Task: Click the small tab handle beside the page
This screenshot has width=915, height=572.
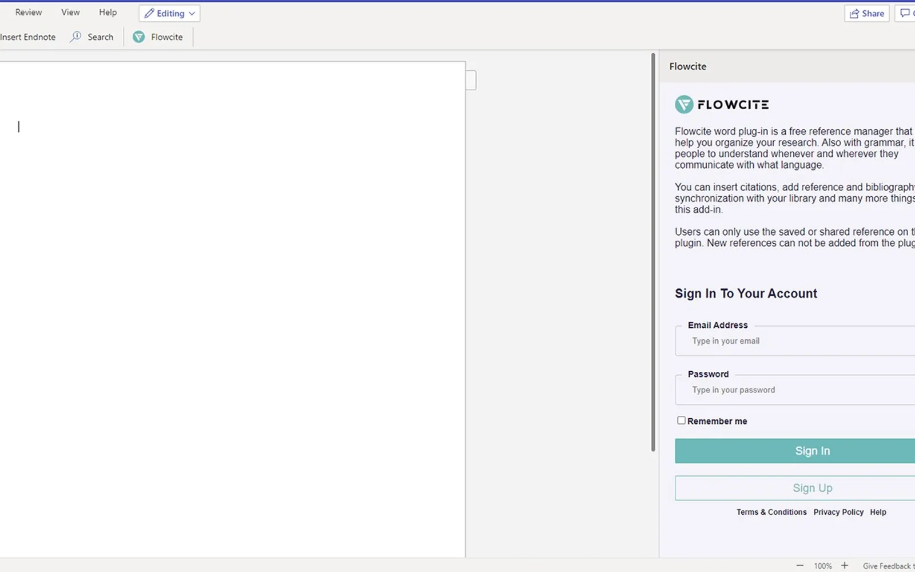Action: (471, 80)
